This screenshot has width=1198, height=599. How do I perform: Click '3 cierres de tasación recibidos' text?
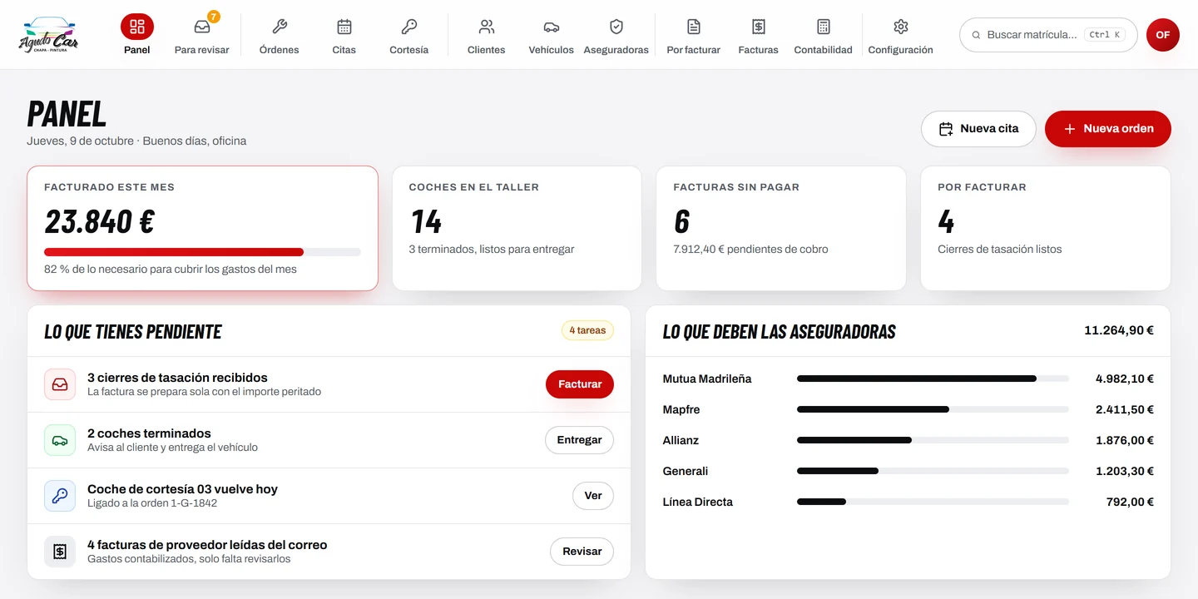[x=177, y=378]
